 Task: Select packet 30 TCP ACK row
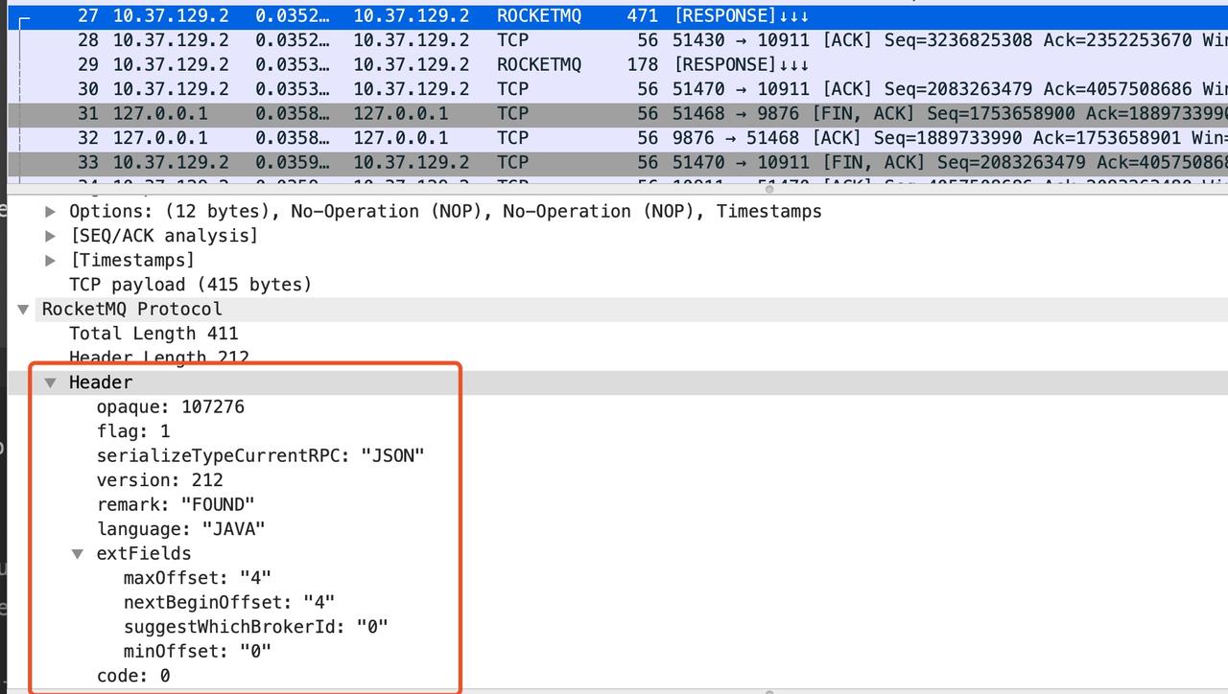click(x=618, y=89)
